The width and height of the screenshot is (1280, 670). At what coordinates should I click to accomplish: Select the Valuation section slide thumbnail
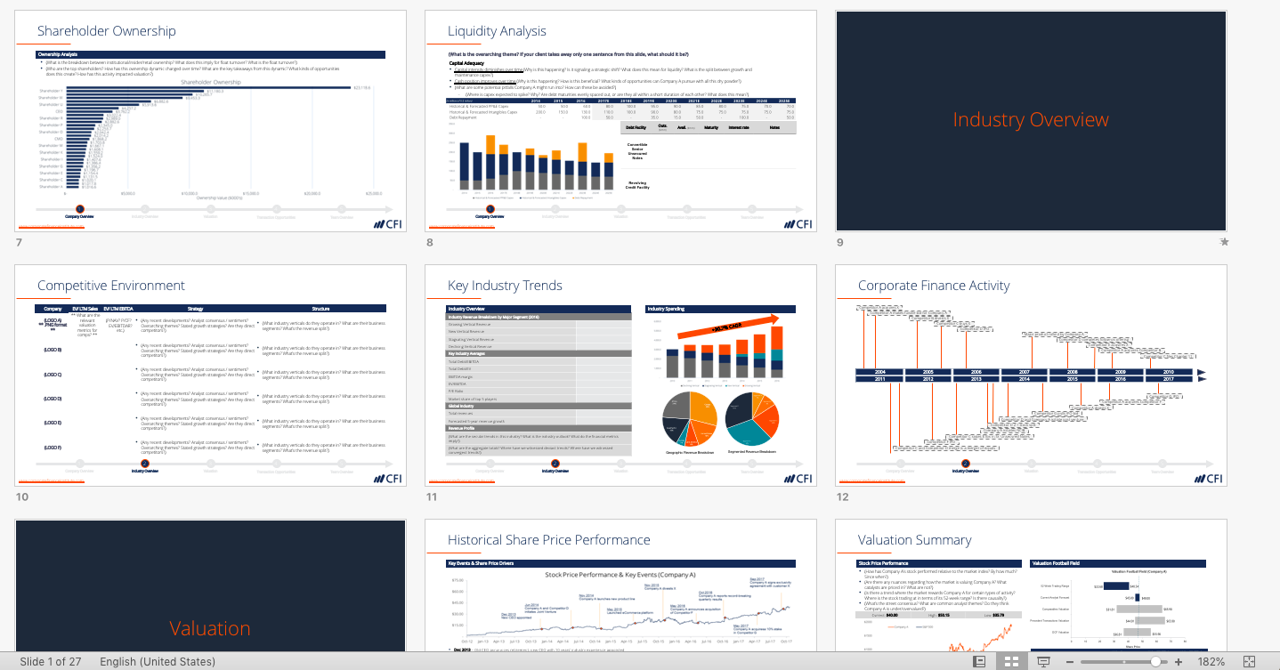click(x=211, y=586)
